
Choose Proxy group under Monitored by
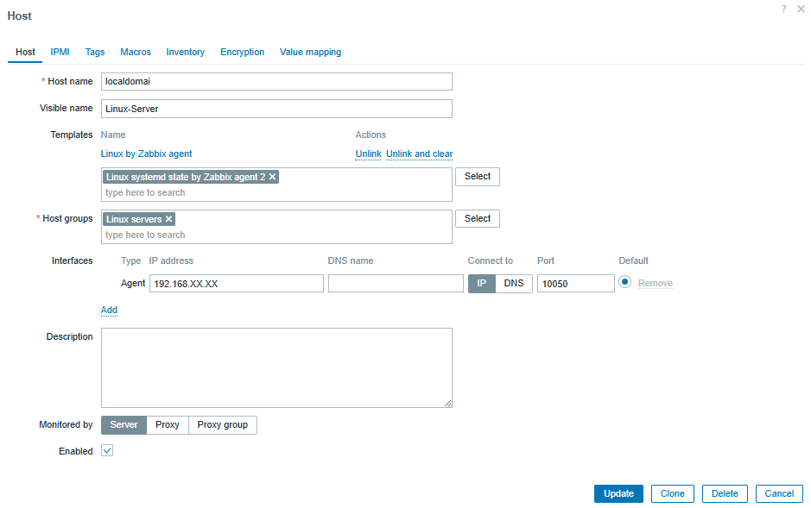point(223,425)
